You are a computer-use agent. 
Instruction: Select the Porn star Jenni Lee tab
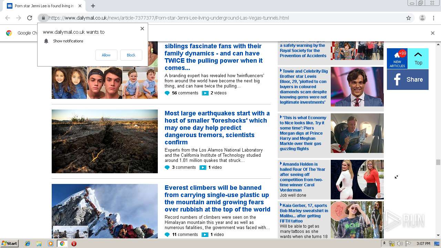(44, 6)
